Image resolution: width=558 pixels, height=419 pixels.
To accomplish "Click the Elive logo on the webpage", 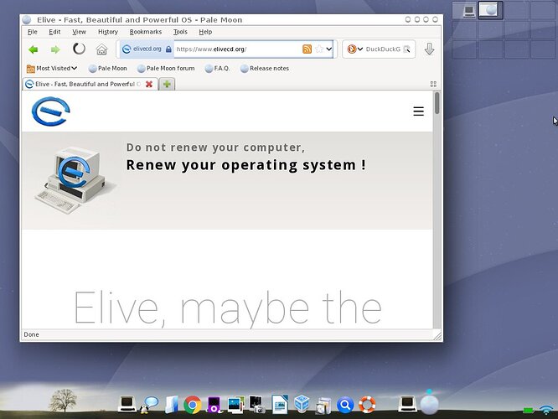I will tap(51, 111).
